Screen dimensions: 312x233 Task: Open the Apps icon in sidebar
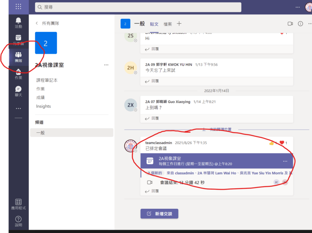18,203
